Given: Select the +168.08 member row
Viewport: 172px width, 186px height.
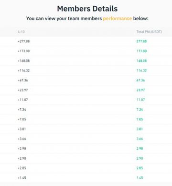Looking at the screenshot, I should pyautogui.click(x=86, y=61).
